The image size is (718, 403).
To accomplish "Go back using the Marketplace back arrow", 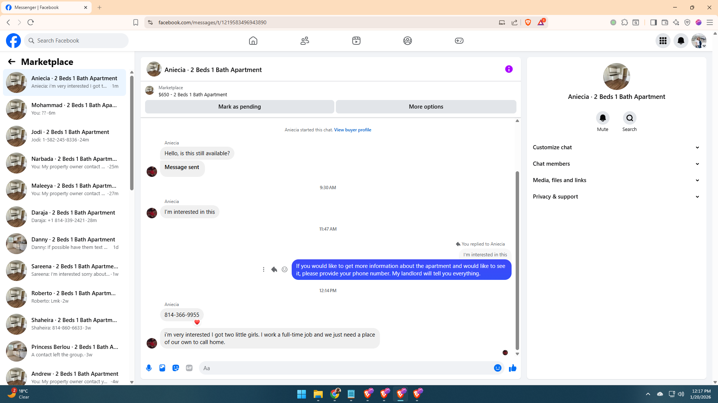I will (12, 62).
